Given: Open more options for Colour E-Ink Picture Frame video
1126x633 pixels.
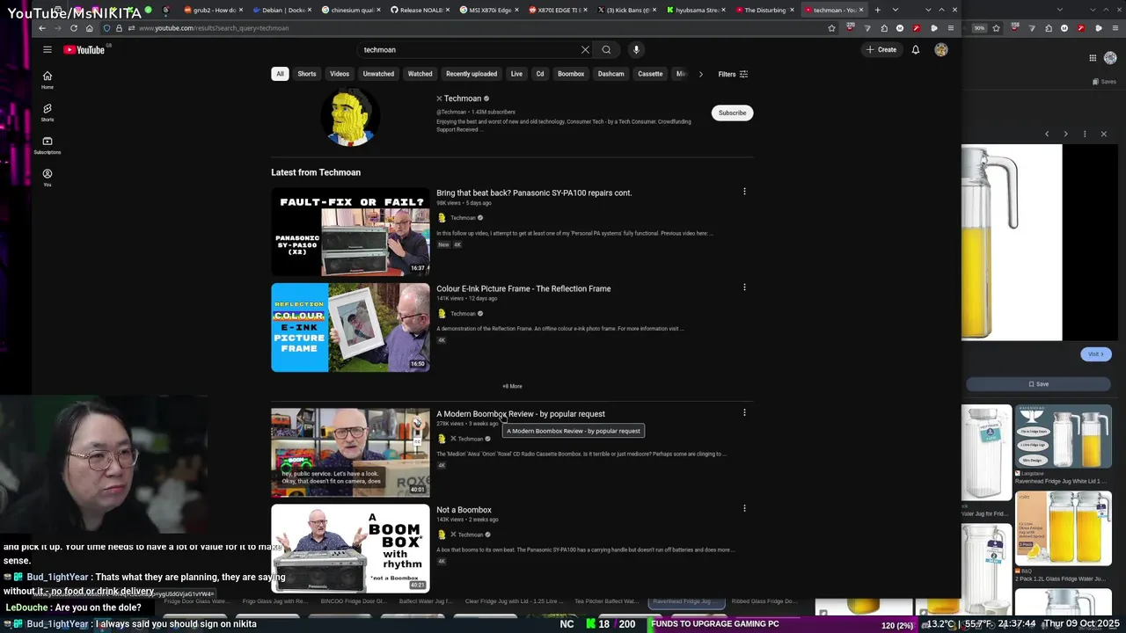Looking at the screenshot, I should click(744, 287).
